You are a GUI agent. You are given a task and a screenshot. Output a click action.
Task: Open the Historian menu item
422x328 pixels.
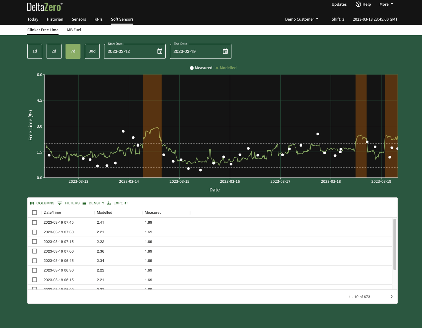(x=55, y=19)
